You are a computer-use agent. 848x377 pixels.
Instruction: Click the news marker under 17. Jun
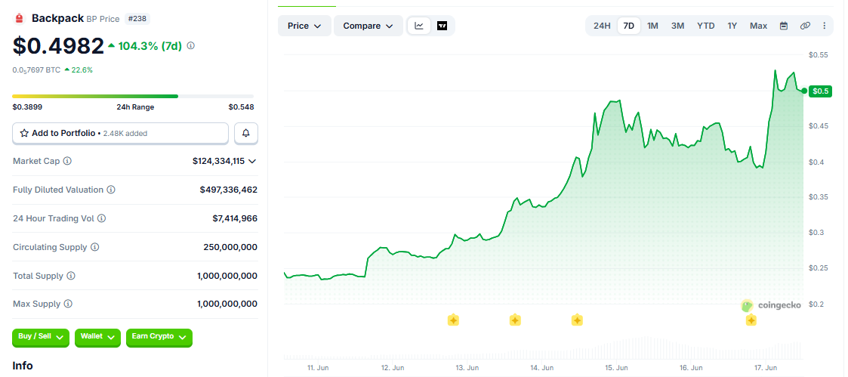[x=751, y=320]
